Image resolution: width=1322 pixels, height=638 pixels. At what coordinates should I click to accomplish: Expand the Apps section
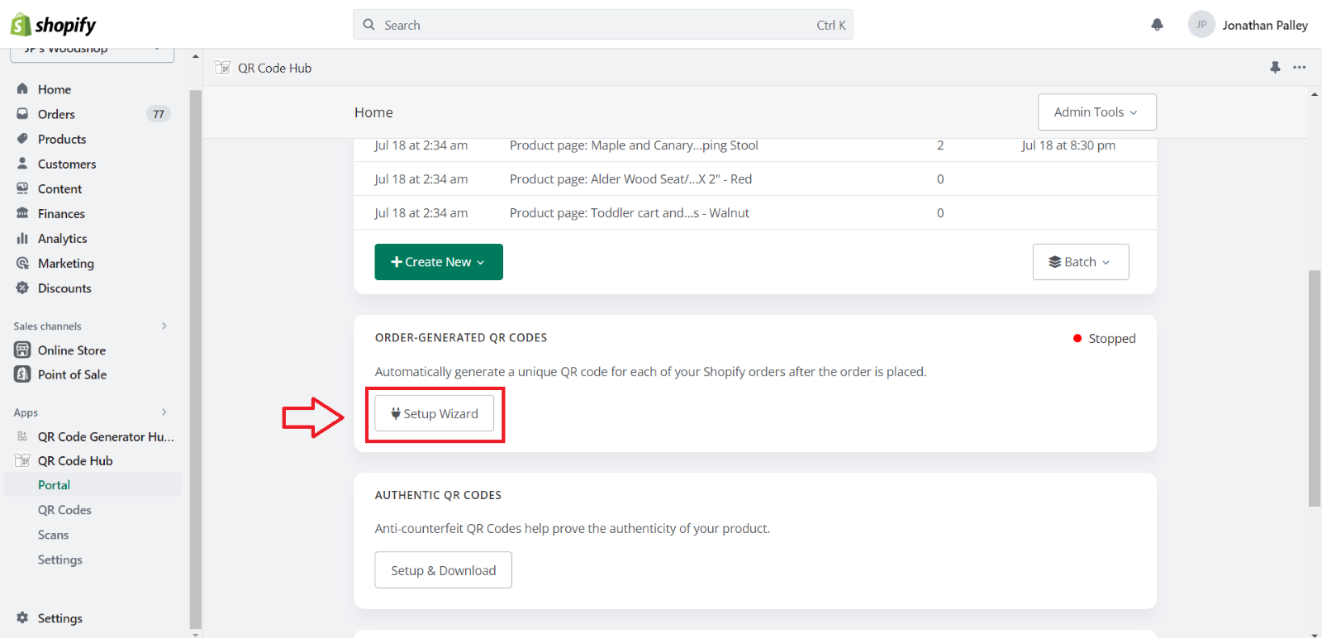pos(164,412)
